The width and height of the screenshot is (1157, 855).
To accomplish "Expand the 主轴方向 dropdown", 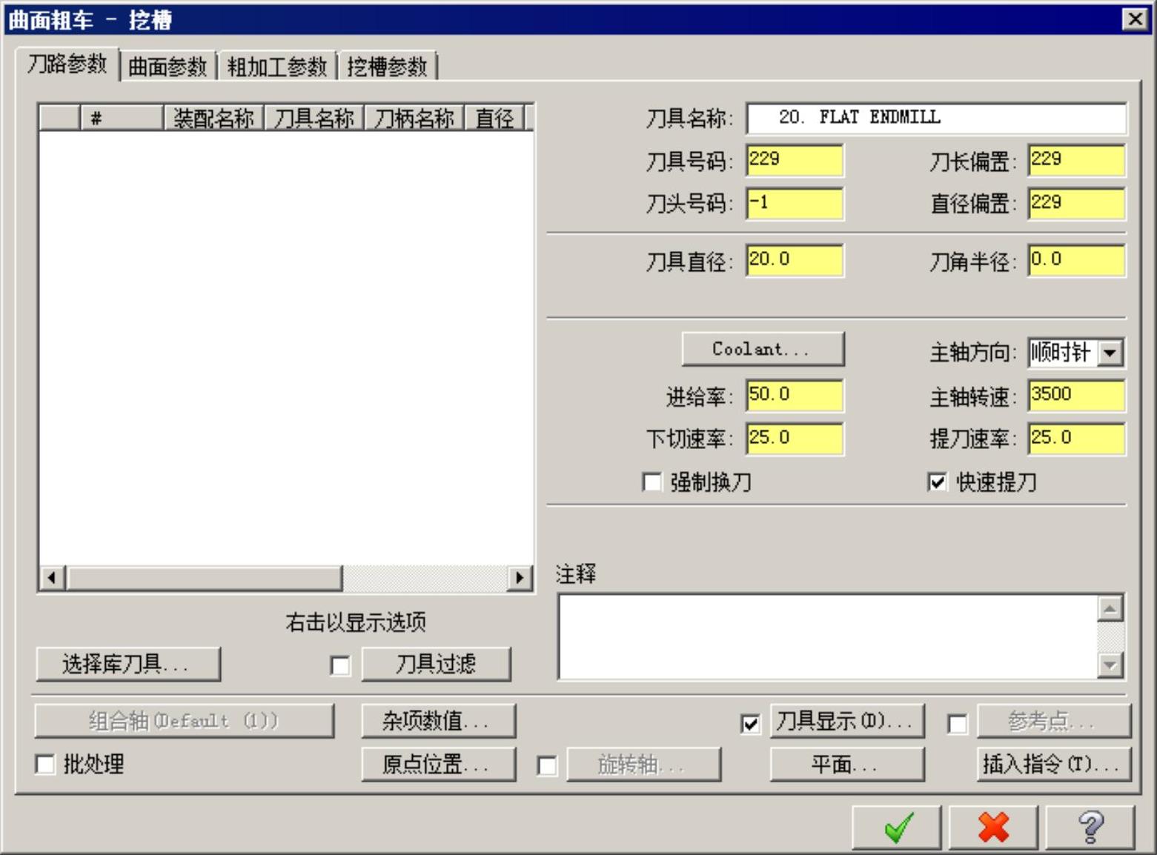I will coord(1110,353).
